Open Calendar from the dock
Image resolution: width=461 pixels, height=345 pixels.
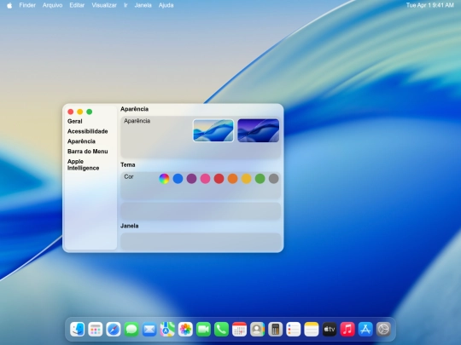(x=239, y=329)
